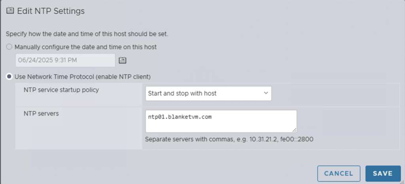Click the "NTP service startup policy" label
The image size is (405, 184).
61,90
